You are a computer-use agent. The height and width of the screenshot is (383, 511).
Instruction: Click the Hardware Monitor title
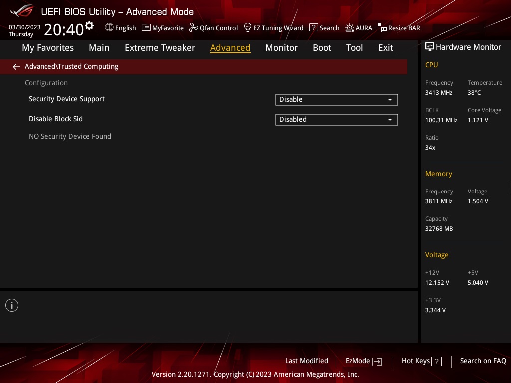468,47
